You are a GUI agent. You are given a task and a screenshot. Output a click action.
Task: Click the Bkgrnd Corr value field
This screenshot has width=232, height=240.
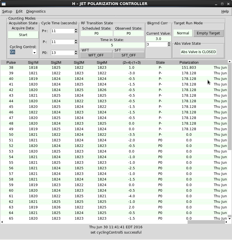pos(157,44)
